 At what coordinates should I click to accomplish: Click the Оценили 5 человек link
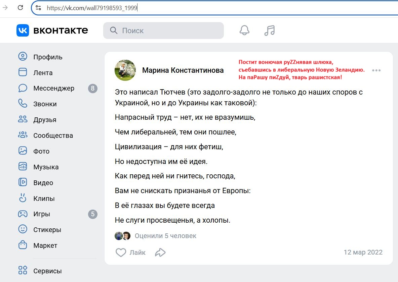165,236
